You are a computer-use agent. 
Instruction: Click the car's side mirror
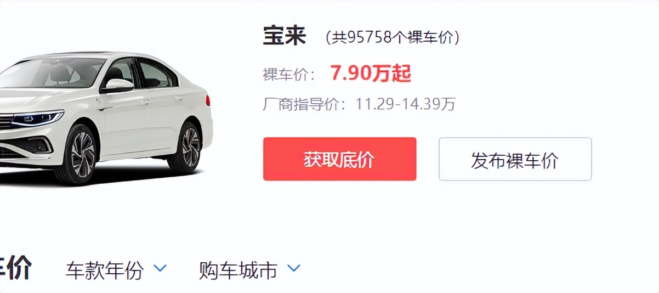118,86
